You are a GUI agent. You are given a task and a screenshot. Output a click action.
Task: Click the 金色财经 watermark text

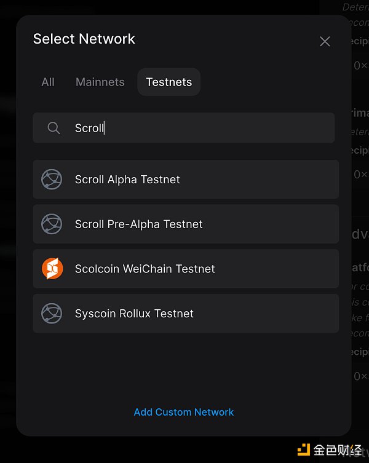click(337, 450)
